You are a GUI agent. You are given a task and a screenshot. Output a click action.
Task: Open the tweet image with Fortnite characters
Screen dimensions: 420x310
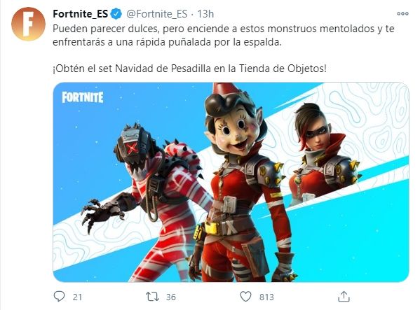coord(231,182)
